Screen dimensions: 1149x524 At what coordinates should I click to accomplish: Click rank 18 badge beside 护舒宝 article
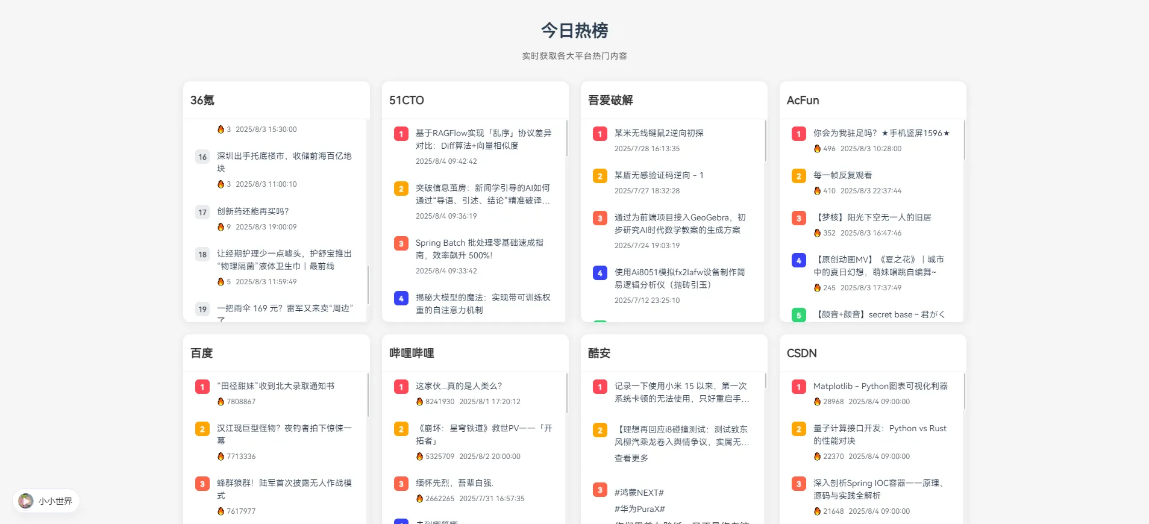(x=202, y=254)
